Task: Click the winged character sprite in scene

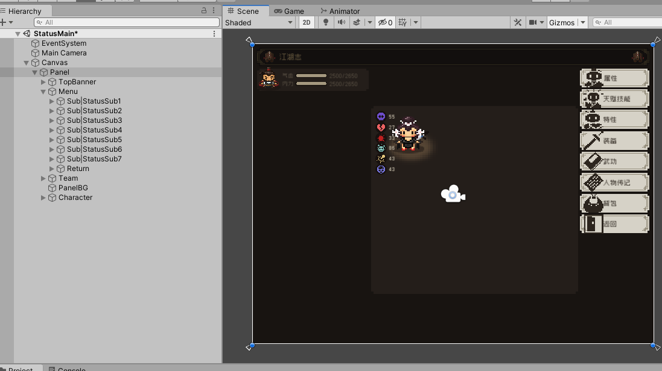Action: pos(409,134)
